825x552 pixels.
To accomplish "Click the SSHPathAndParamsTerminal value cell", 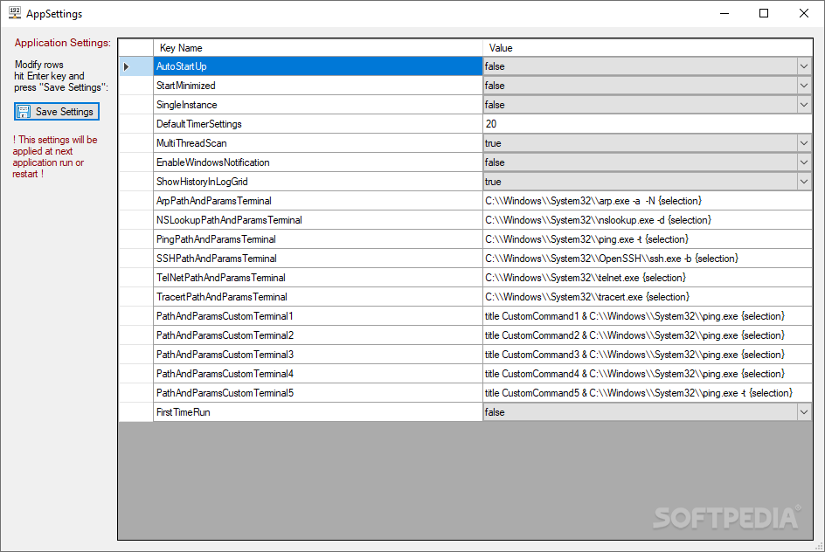I will [648, 259].
